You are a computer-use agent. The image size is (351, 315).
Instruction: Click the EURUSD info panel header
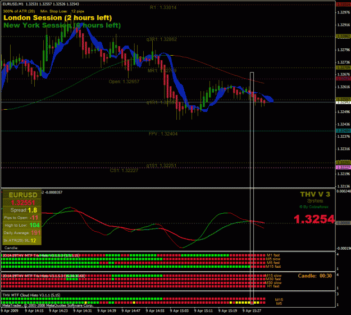coord(22,195)
